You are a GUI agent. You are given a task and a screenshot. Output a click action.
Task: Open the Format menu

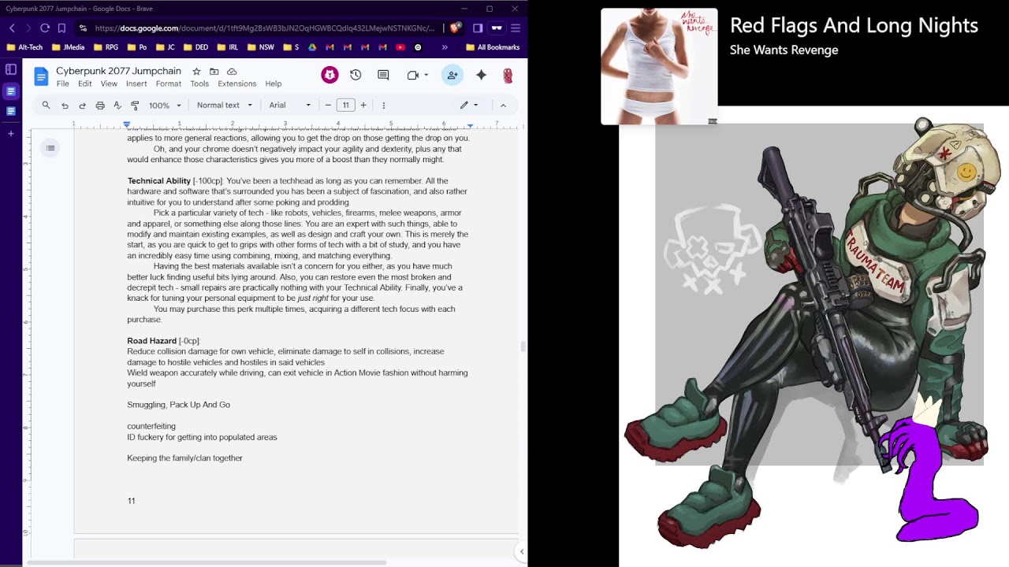tap(168, 83)
